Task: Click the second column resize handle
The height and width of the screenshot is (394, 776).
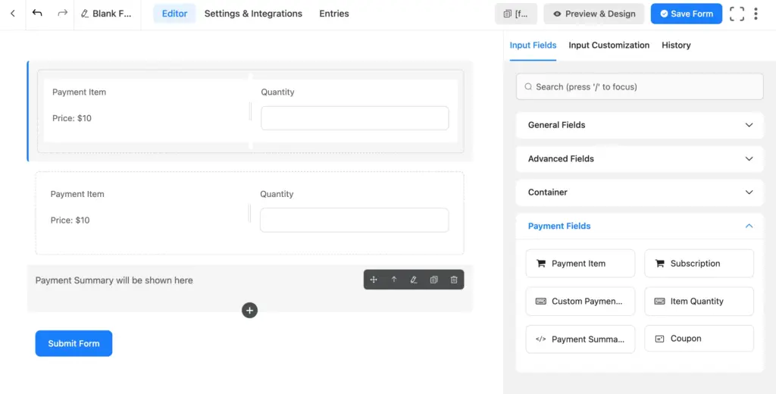Action: [249, 214]
